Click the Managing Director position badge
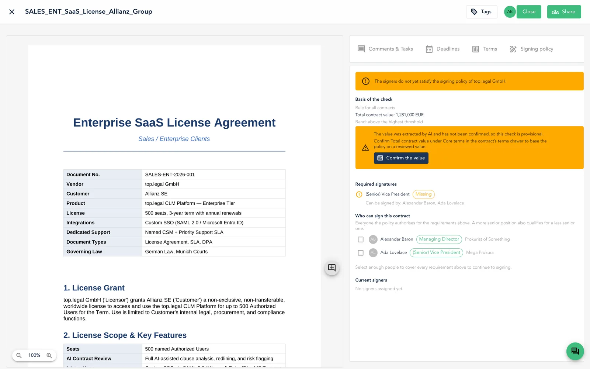 click(439, 239)
